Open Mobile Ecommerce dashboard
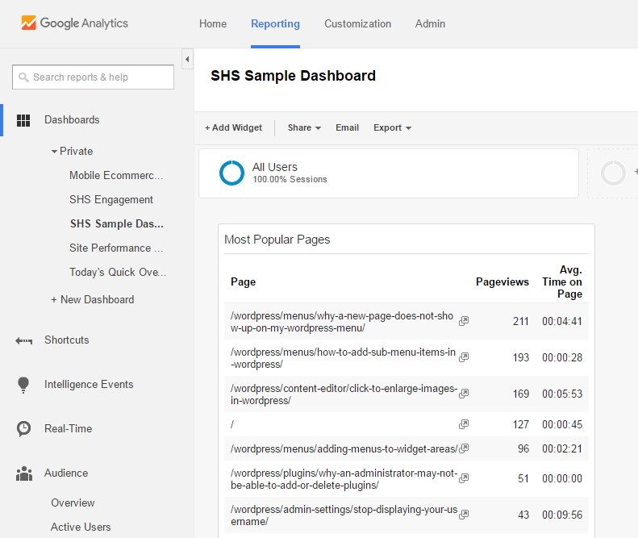The width and height of the screenshot is (638, 538). [116, 175]
